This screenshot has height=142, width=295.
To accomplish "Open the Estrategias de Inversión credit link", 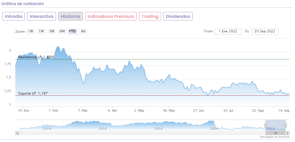I will click(275, 137).
